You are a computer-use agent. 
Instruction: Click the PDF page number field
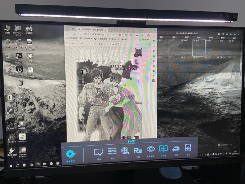107,44
